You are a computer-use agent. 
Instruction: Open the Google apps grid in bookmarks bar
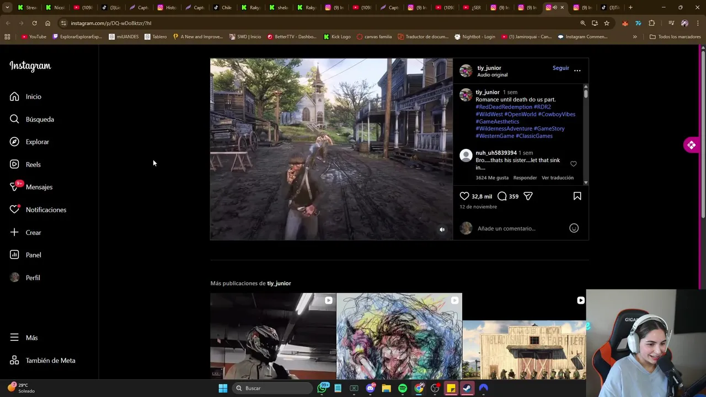tap(7, 36)
